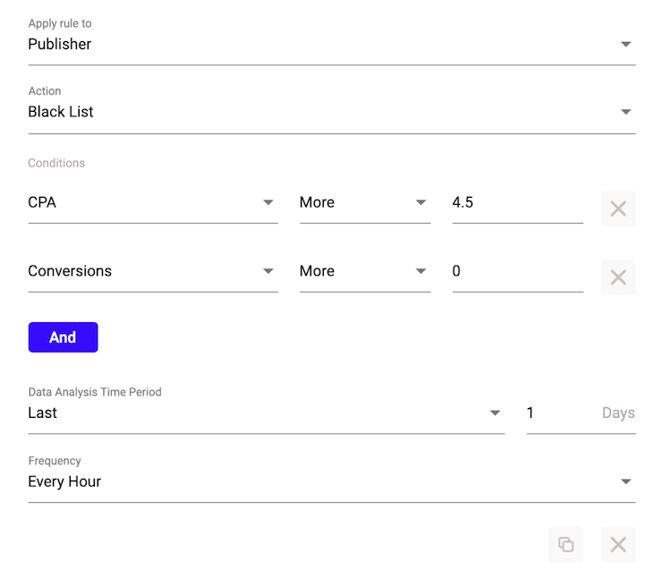Click the Action dropdown arrow
Image resolution: width=671 pixels, height=570 pixels.
[x=625, y=112]
